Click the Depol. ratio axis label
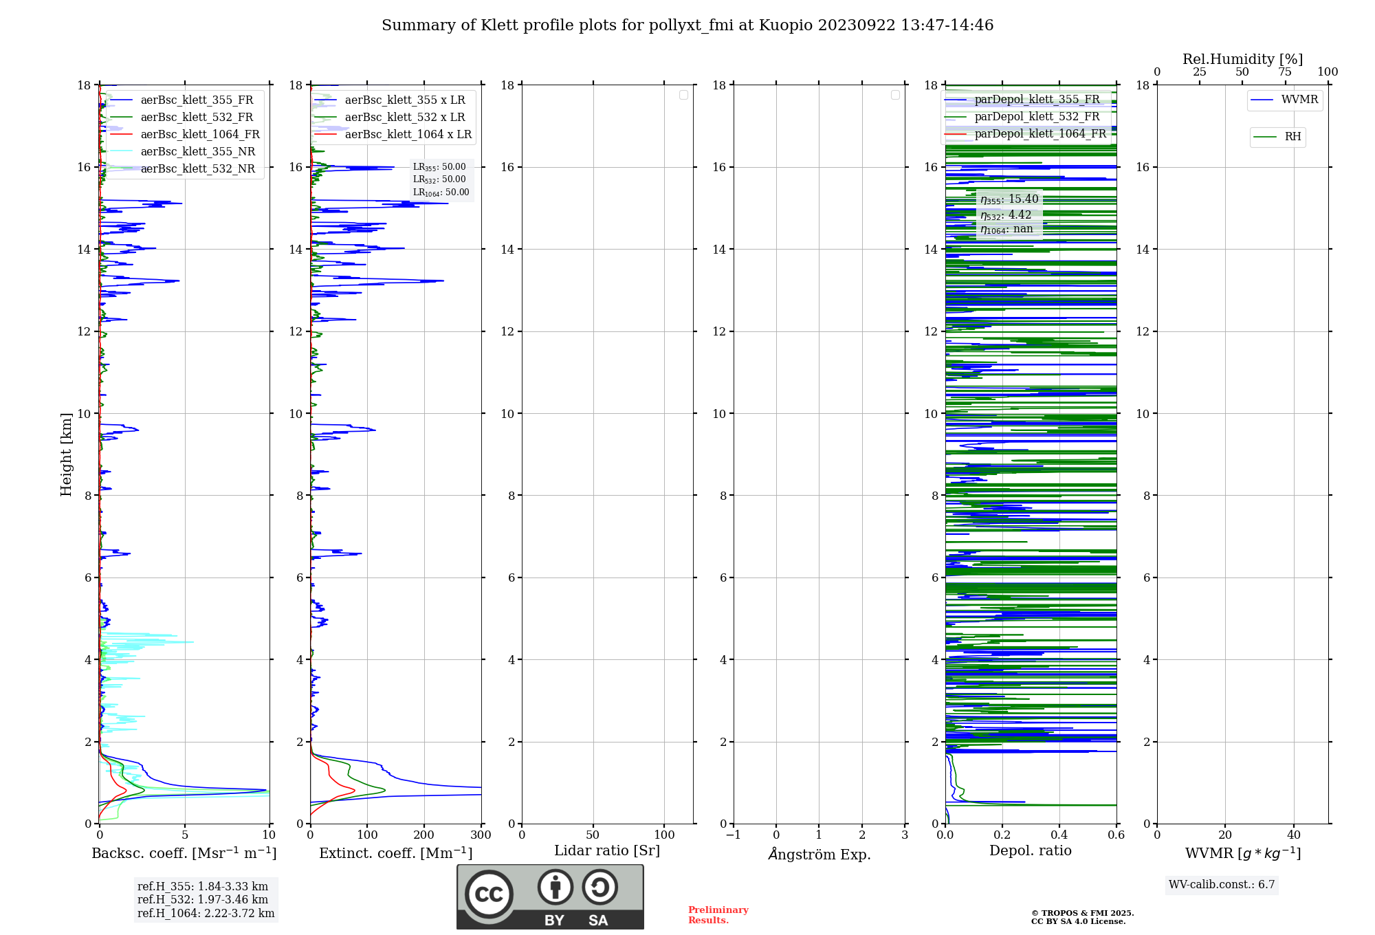This screenshot has height=935, width=1375. (x=1031, y=851)
